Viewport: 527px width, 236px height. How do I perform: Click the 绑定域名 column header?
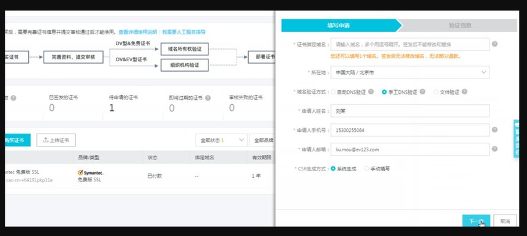click(x=204, y=158)
